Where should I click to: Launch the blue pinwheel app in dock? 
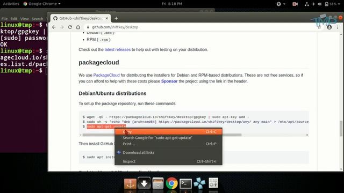(x=199, y=183)
